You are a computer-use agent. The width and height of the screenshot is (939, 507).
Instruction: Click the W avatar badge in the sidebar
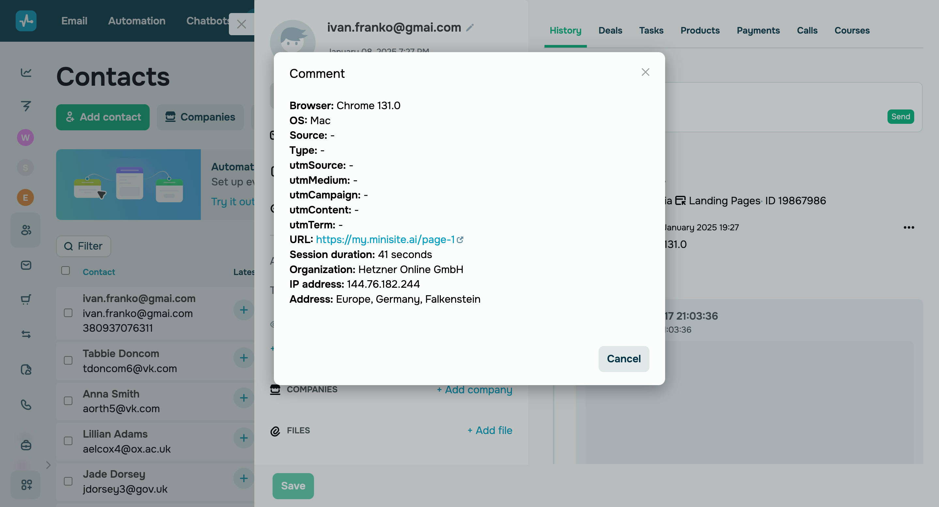tap(25, 137)
